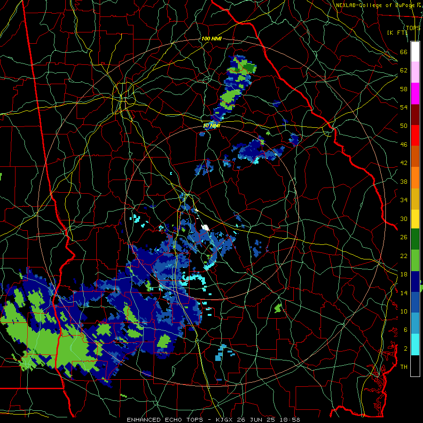Click the '46' legend value
423x423 pixels.
(x=404, y=144)
